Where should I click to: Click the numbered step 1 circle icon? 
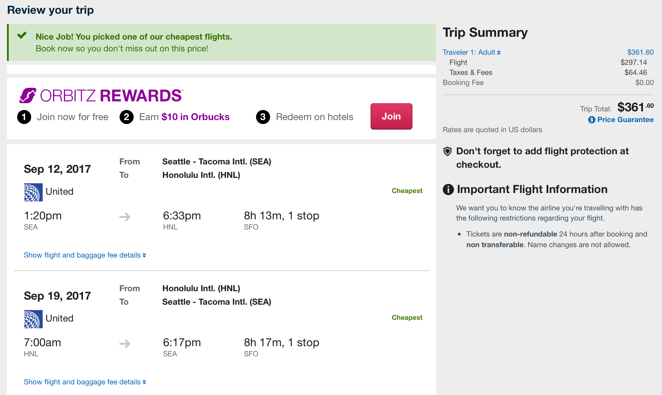point(24,117)
